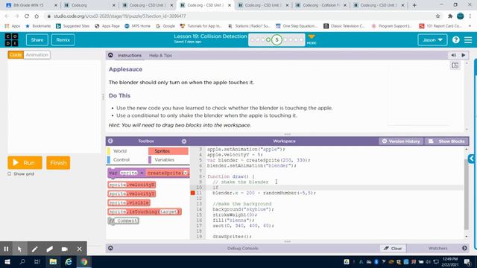Fold the function draw code block

point(204,176)
